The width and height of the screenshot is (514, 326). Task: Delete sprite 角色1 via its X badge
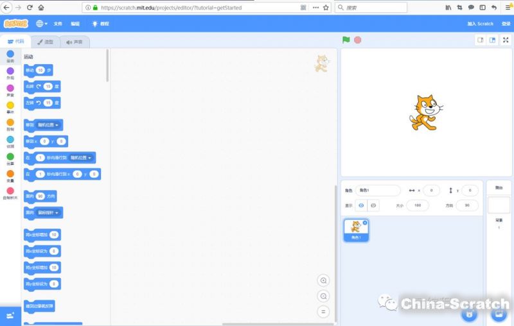tap(365, 223)
